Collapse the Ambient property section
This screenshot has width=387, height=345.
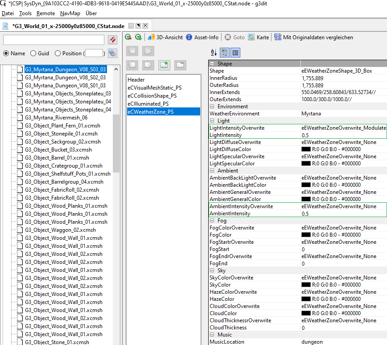pos(212,171)
